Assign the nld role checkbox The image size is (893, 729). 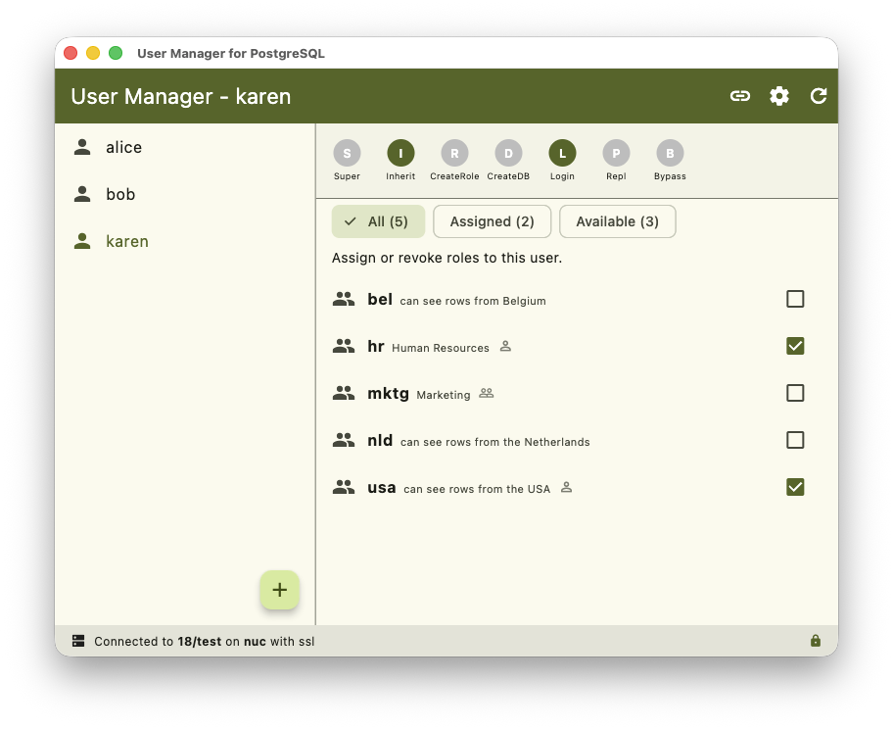795,440
